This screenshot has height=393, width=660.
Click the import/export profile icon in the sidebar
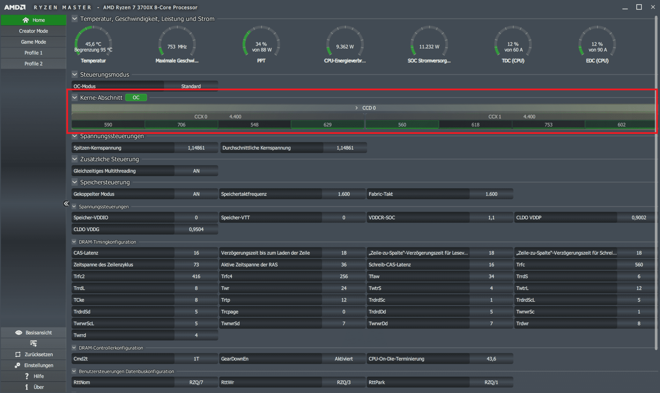[34, 343]
